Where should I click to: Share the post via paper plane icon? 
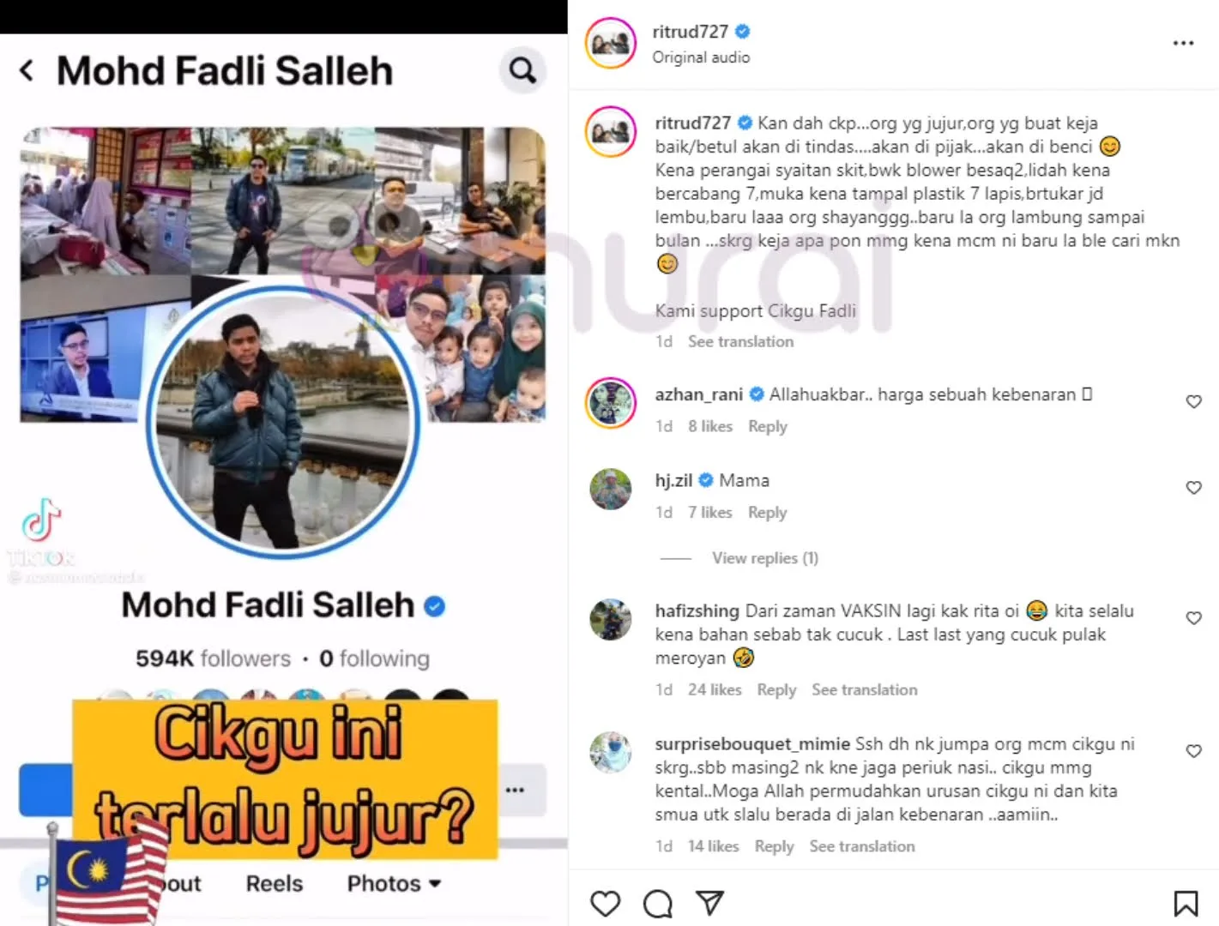click(x=710, y=902)
